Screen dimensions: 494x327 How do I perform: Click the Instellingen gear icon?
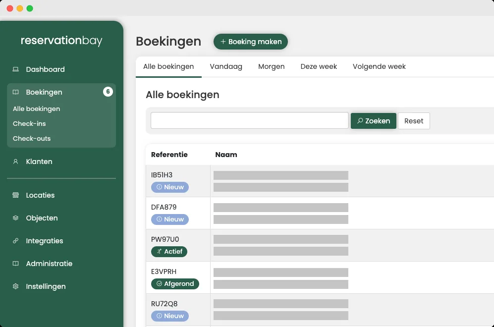(x=15, y=286)
